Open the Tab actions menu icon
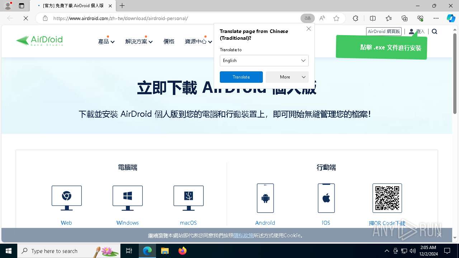The image size is (459, 258). point(22,6)
